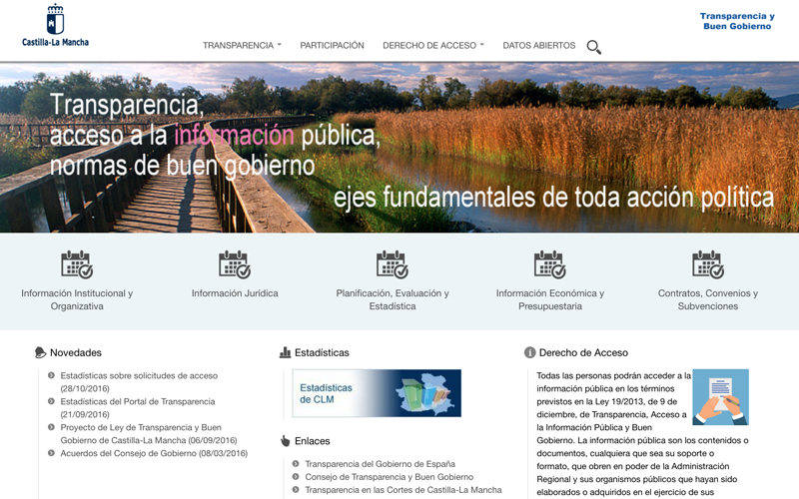
Task: Open Información Jurídica section
Action: [x=235, y=293]
